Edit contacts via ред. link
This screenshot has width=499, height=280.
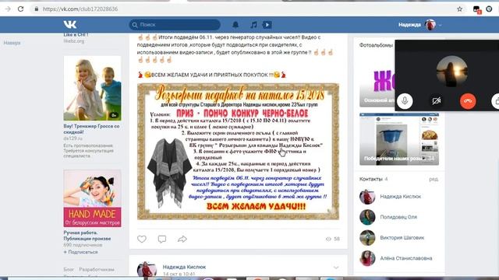click(434, 179)
